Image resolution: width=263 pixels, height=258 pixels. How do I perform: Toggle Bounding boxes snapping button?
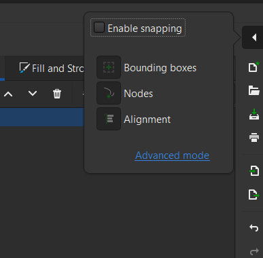click(x=109, y=67)
